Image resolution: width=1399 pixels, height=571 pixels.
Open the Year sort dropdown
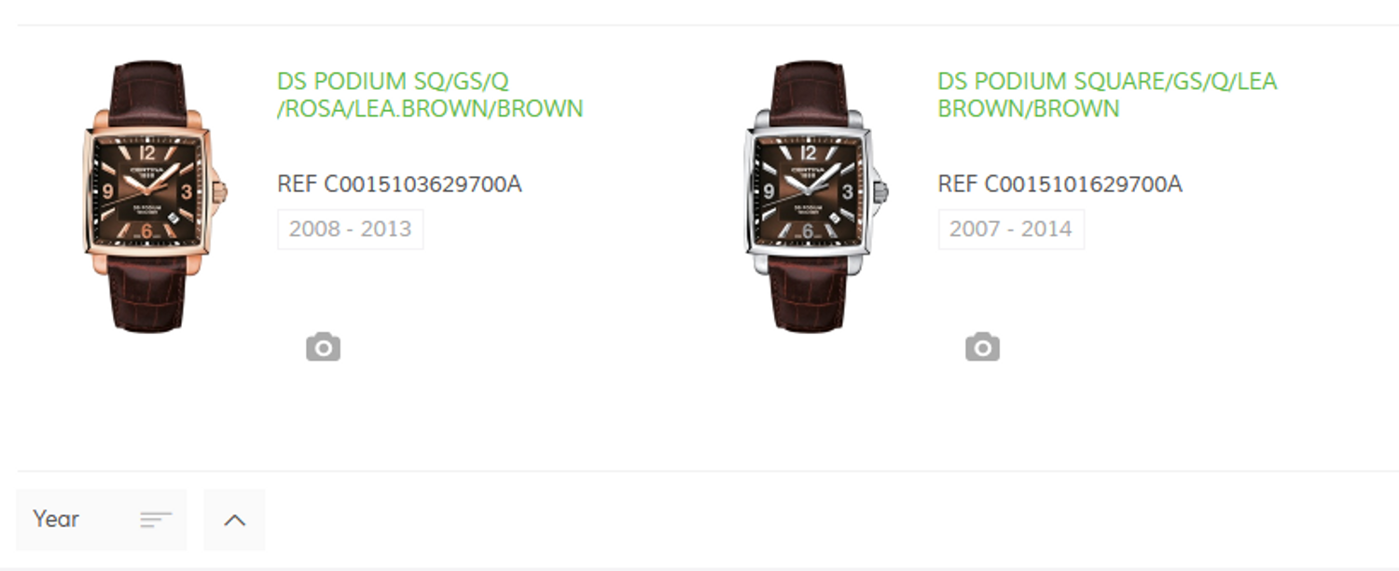[x=101, y=520]
